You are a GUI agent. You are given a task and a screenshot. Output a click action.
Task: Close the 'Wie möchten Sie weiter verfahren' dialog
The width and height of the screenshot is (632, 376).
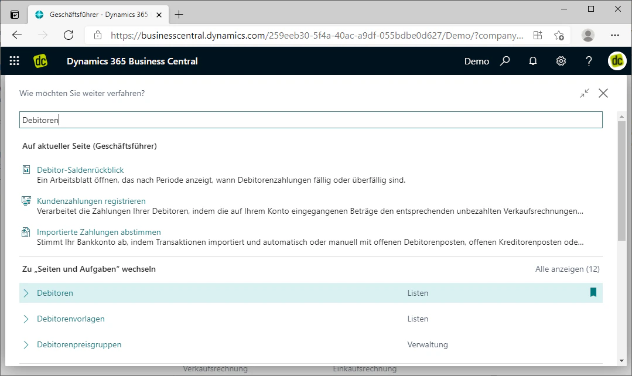(x=603, y=93)
